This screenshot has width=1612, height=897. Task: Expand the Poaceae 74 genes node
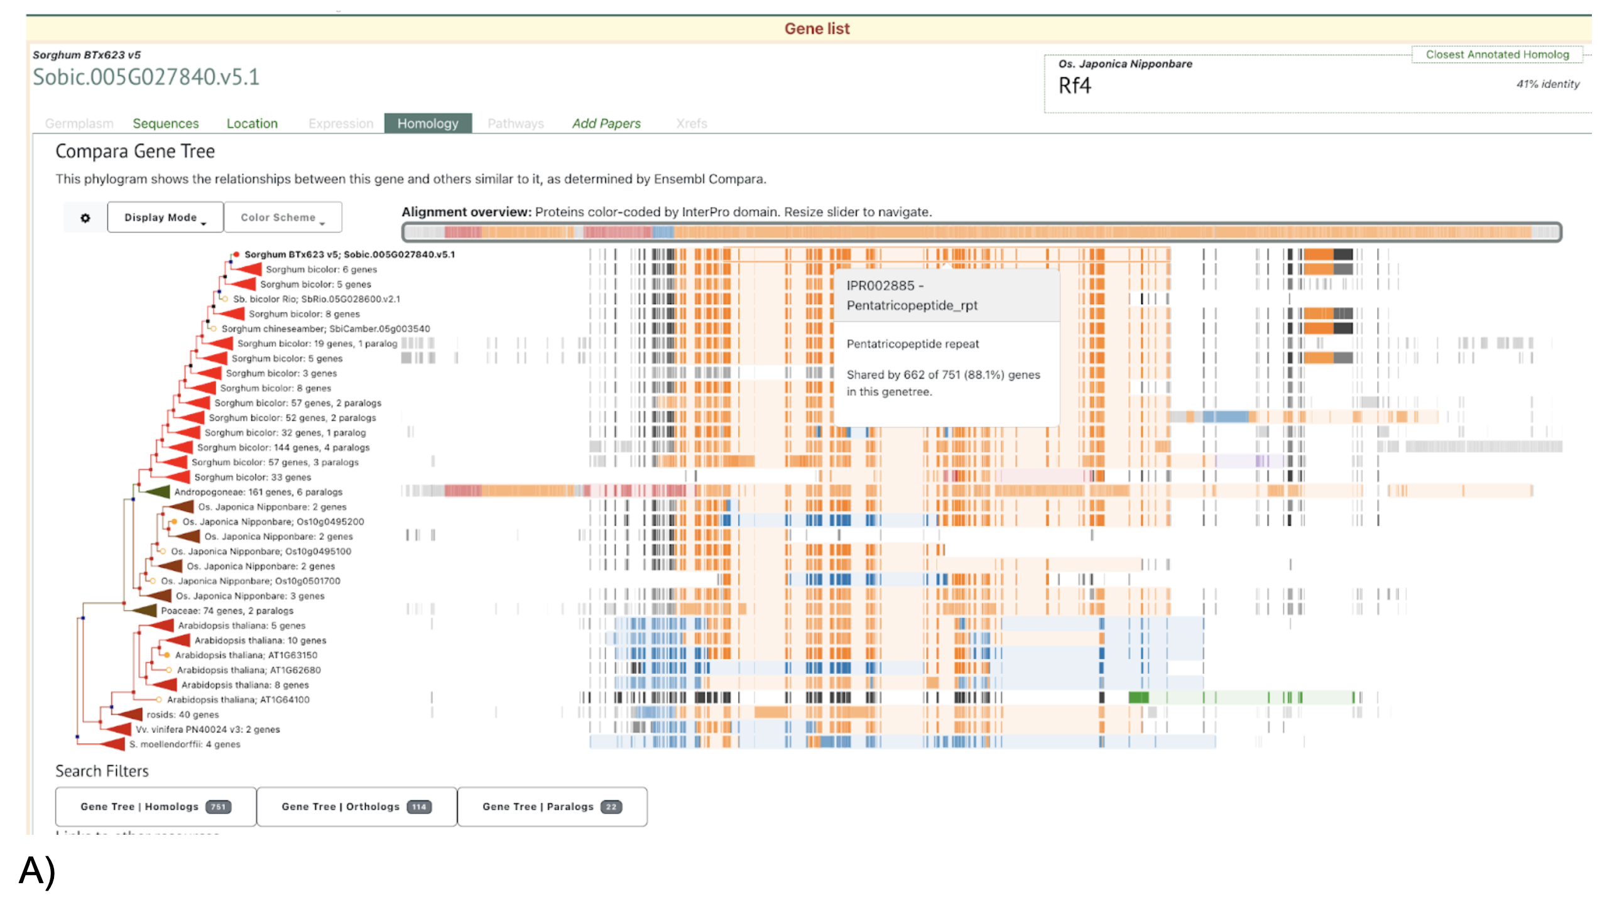tap(144, 611)
